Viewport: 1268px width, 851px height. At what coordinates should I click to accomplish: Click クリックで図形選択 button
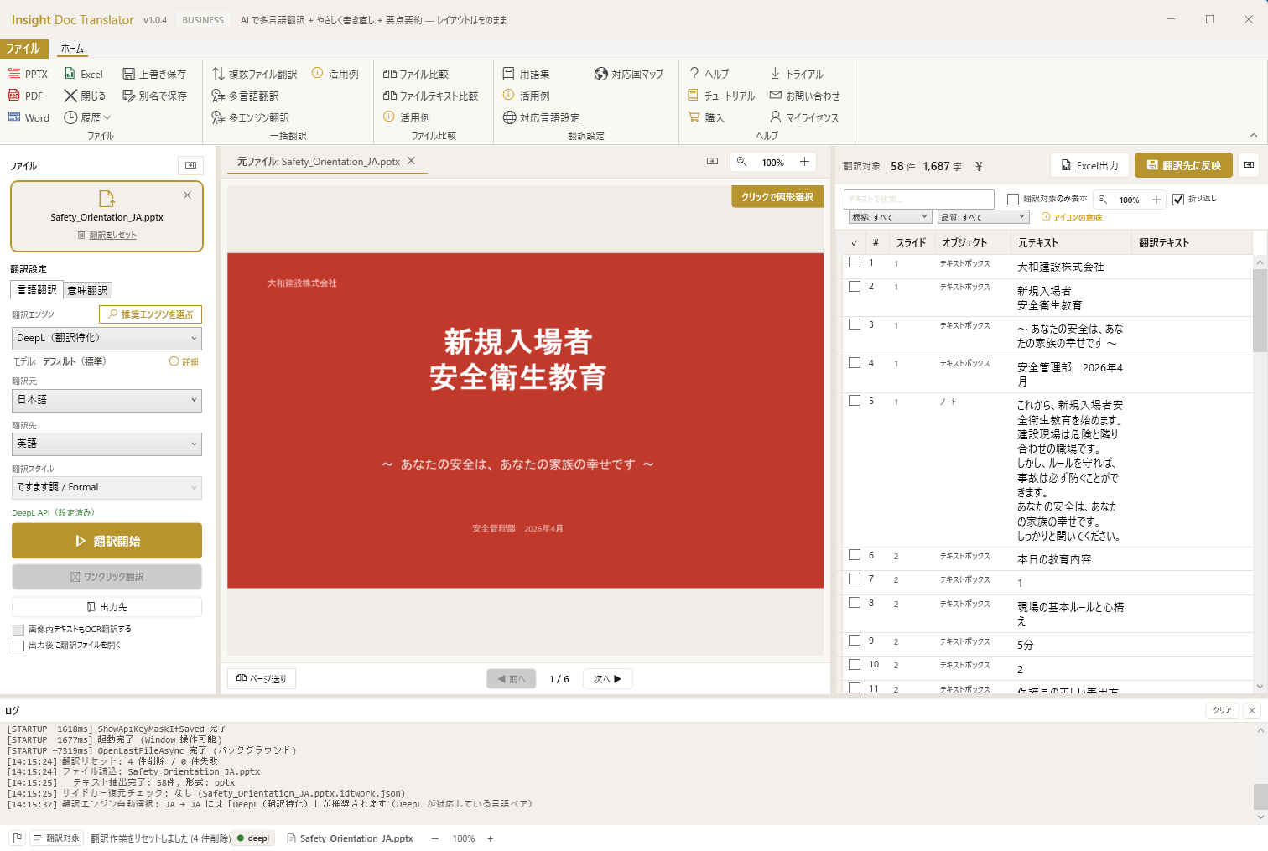pyautogui.click(x=777, y=197)
